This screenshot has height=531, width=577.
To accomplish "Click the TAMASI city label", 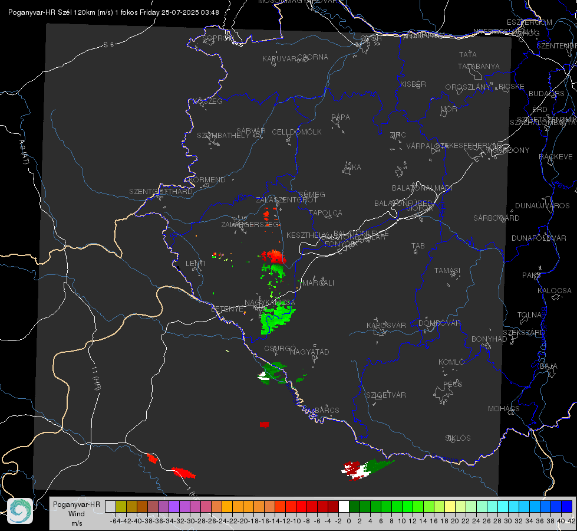I will pos(447,270).
